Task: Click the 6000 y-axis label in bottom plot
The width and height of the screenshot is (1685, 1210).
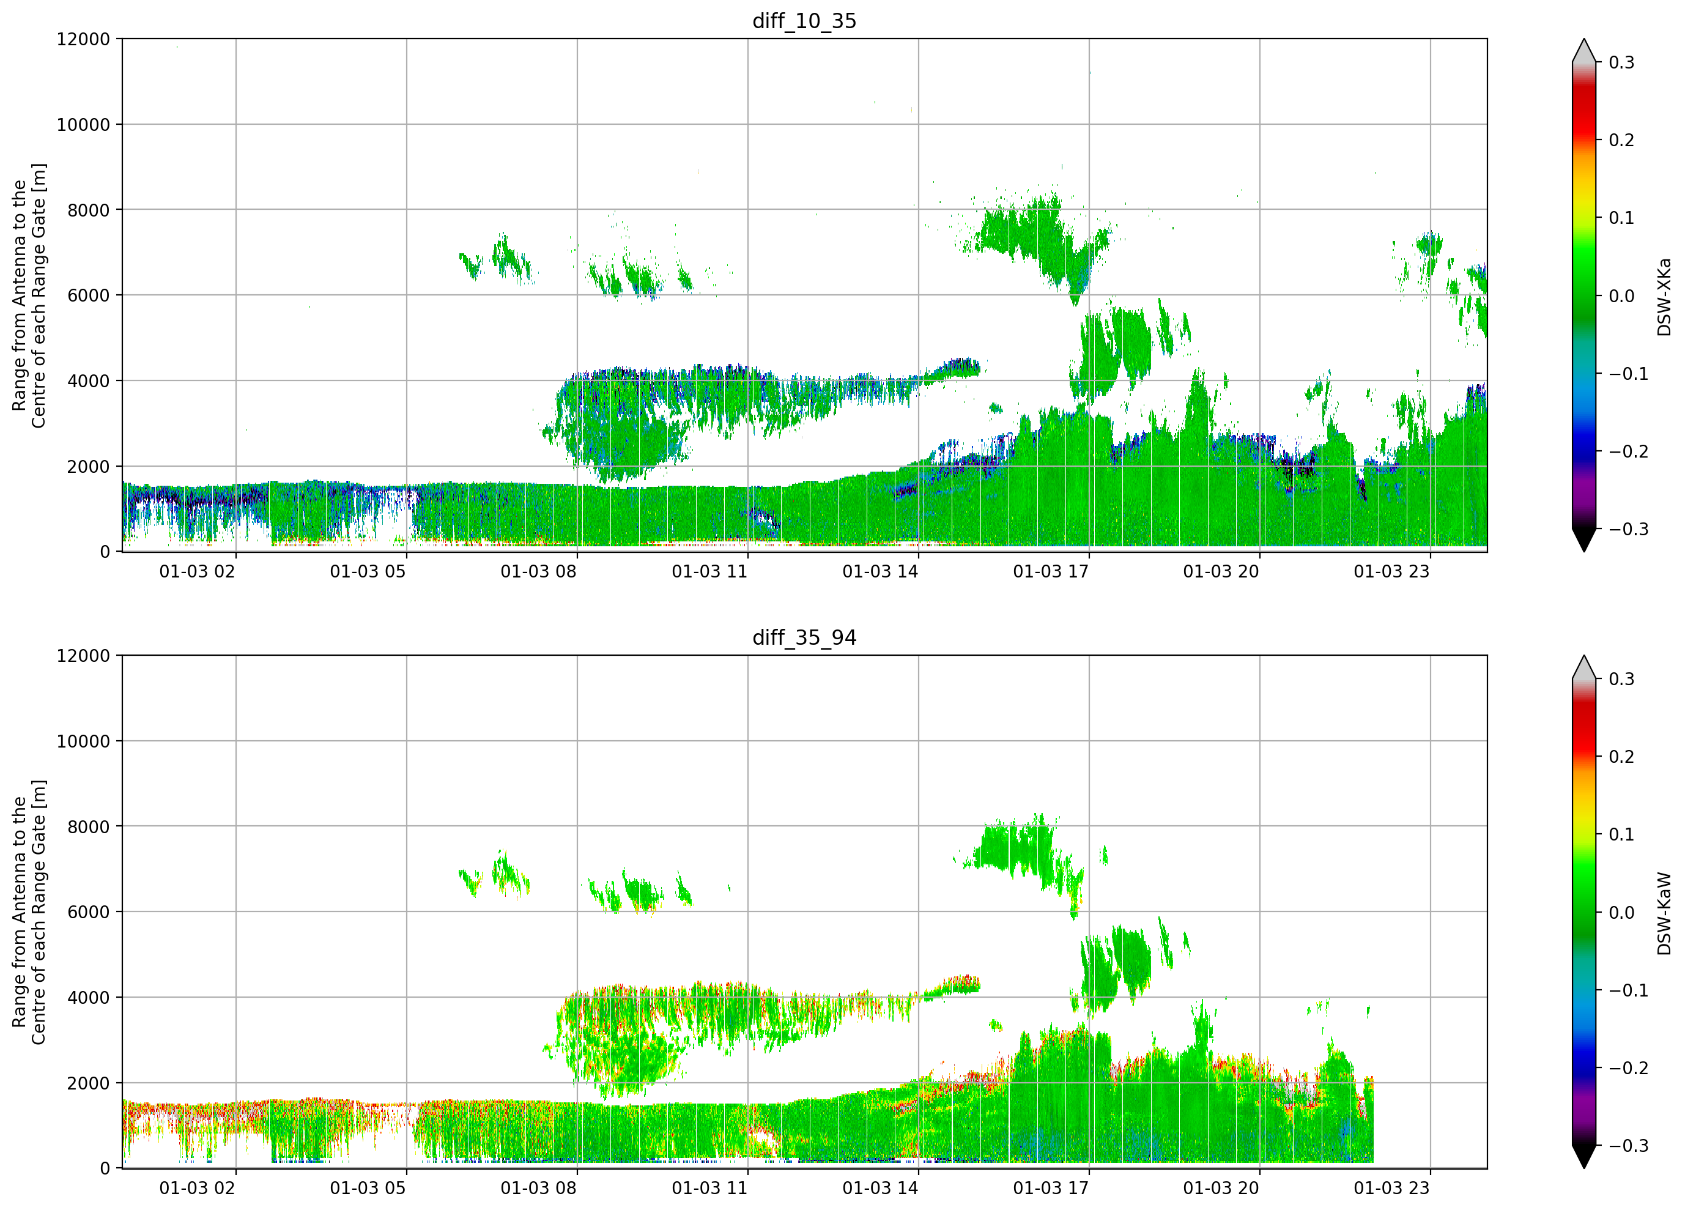Action: [x=89, y=912]
